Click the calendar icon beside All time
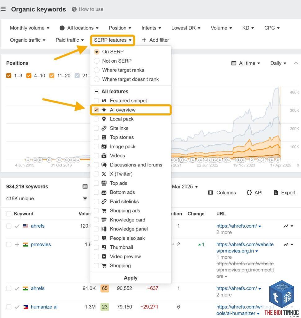The image size is (301, 318). click(234, 63)
